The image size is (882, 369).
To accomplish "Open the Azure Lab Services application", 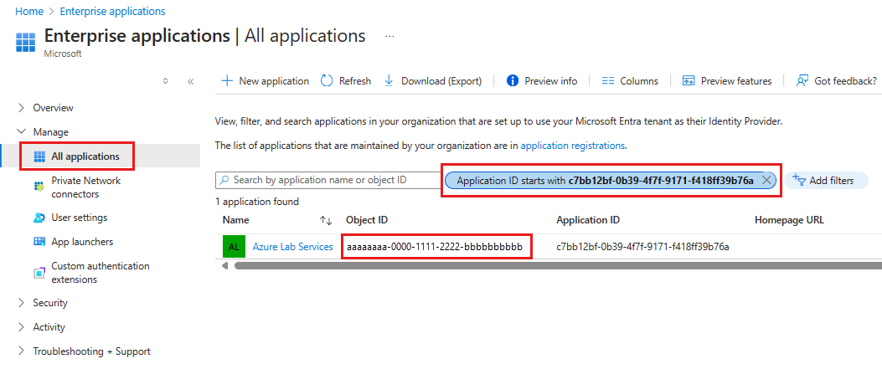I will 292,247.
